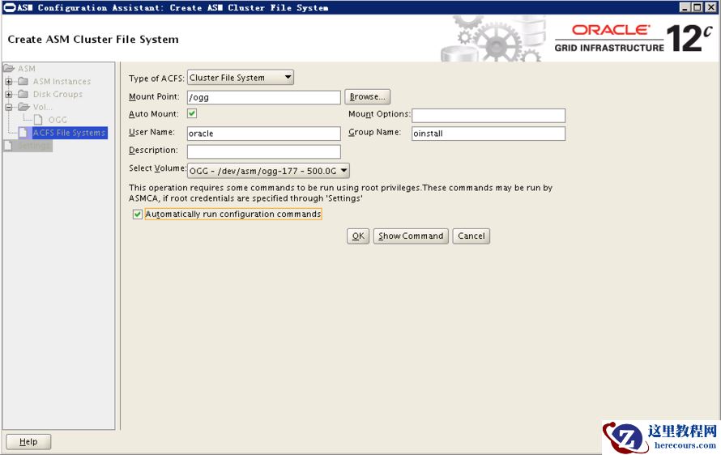Screen dimensions: 721x455
Task: Collapse the Vol... tree node
Action: 9,108
